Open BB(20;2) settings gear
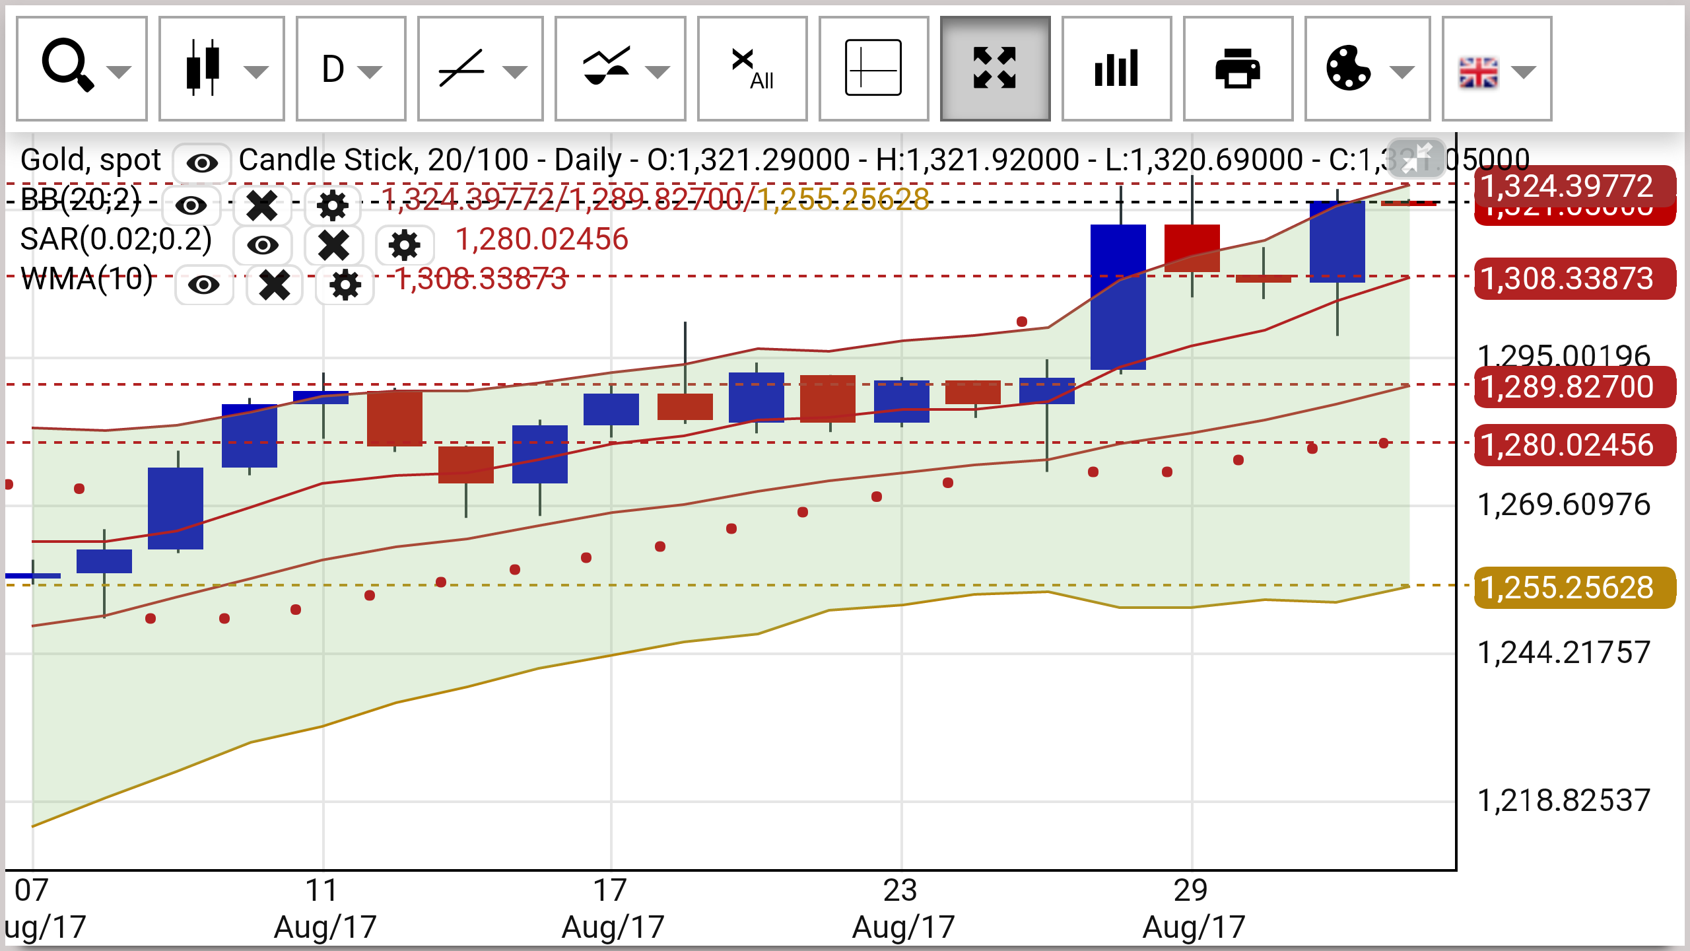 [x=333, y=205]
